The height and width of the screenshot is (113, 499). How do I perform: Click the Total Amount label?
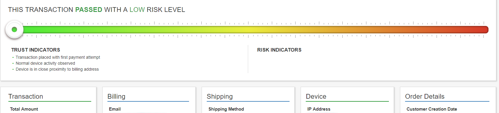coord(24,109)
